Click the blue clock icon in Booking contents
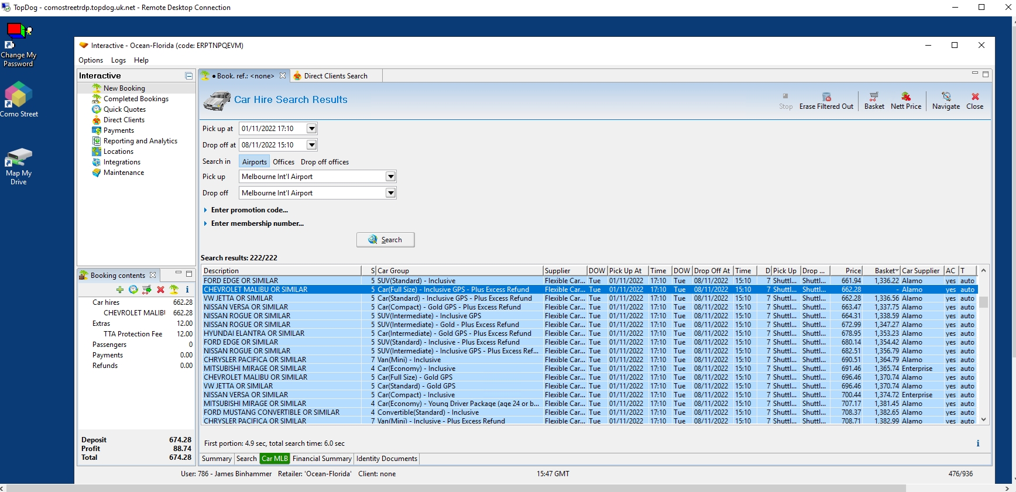 coord(133,290)
